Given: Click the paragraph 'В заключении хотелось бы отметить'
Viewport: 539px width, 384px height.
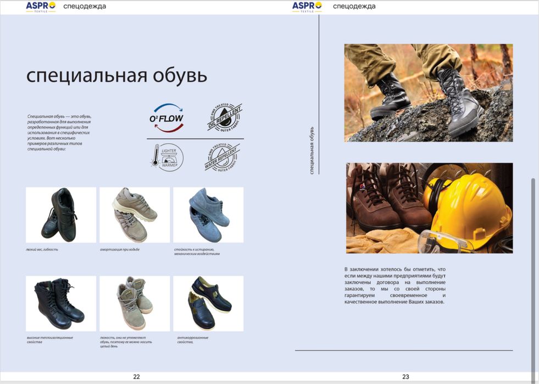Looking at the screenshot, I should (x=395, y=285).
